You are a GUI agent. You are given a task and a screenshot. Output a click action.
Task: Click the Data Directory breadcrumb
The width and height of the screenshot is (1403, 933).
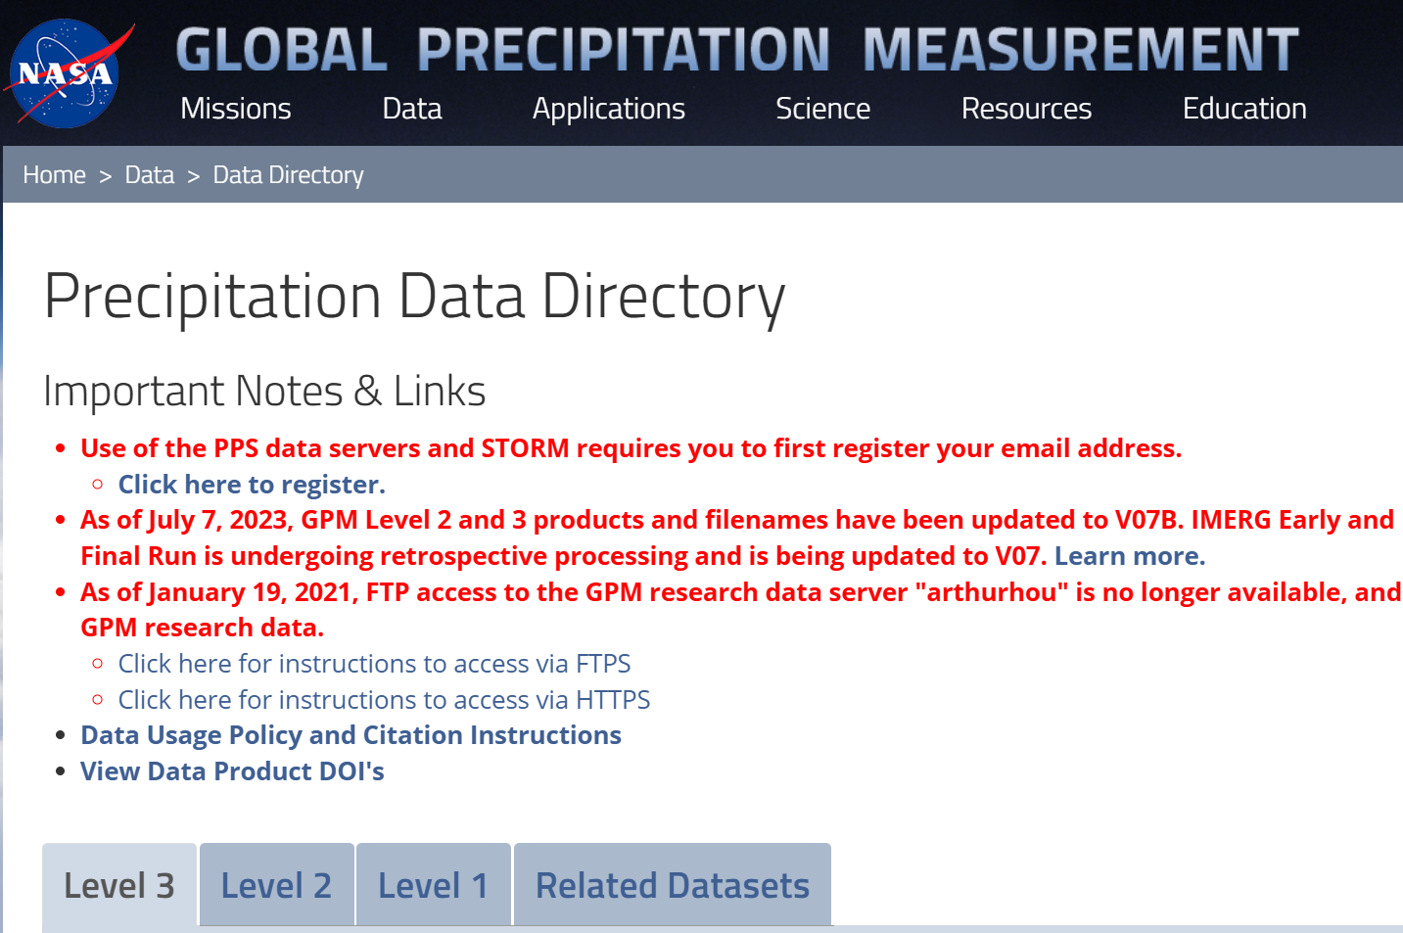pos(288,175)
